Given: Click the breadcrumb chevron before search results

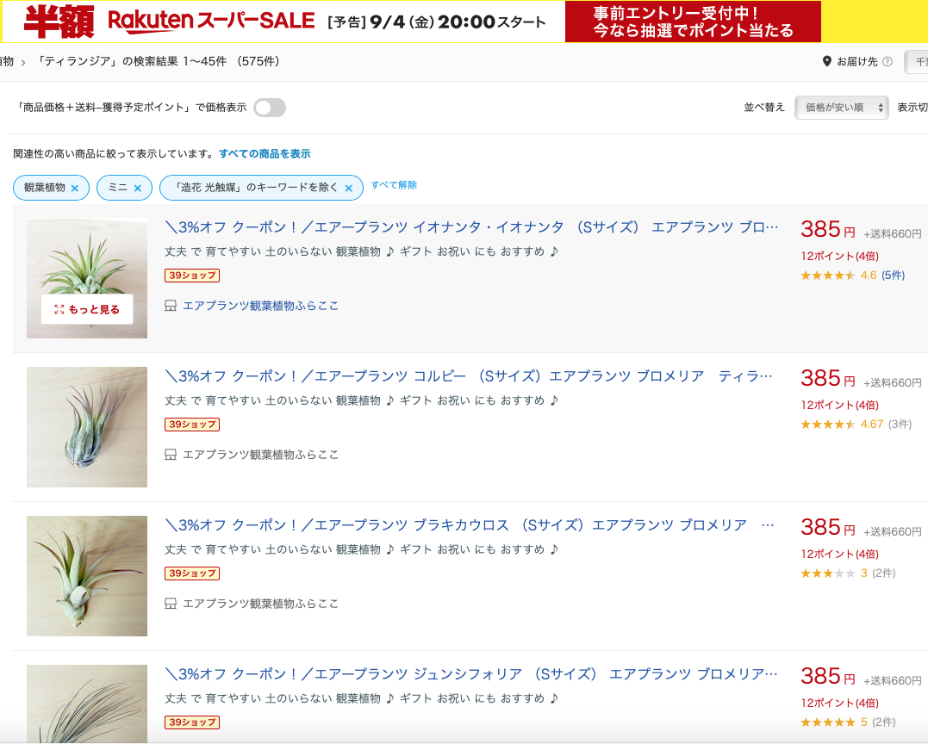Looking at the screenshot, I should click(x=23, y=62).
